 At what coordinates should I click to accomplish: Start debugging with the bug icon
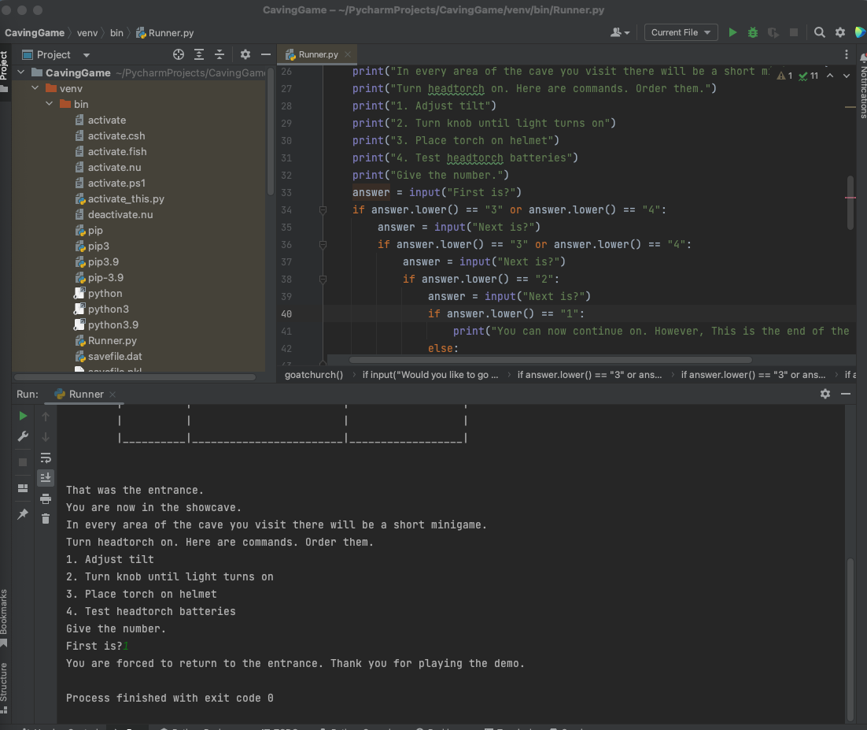(753, 32)
